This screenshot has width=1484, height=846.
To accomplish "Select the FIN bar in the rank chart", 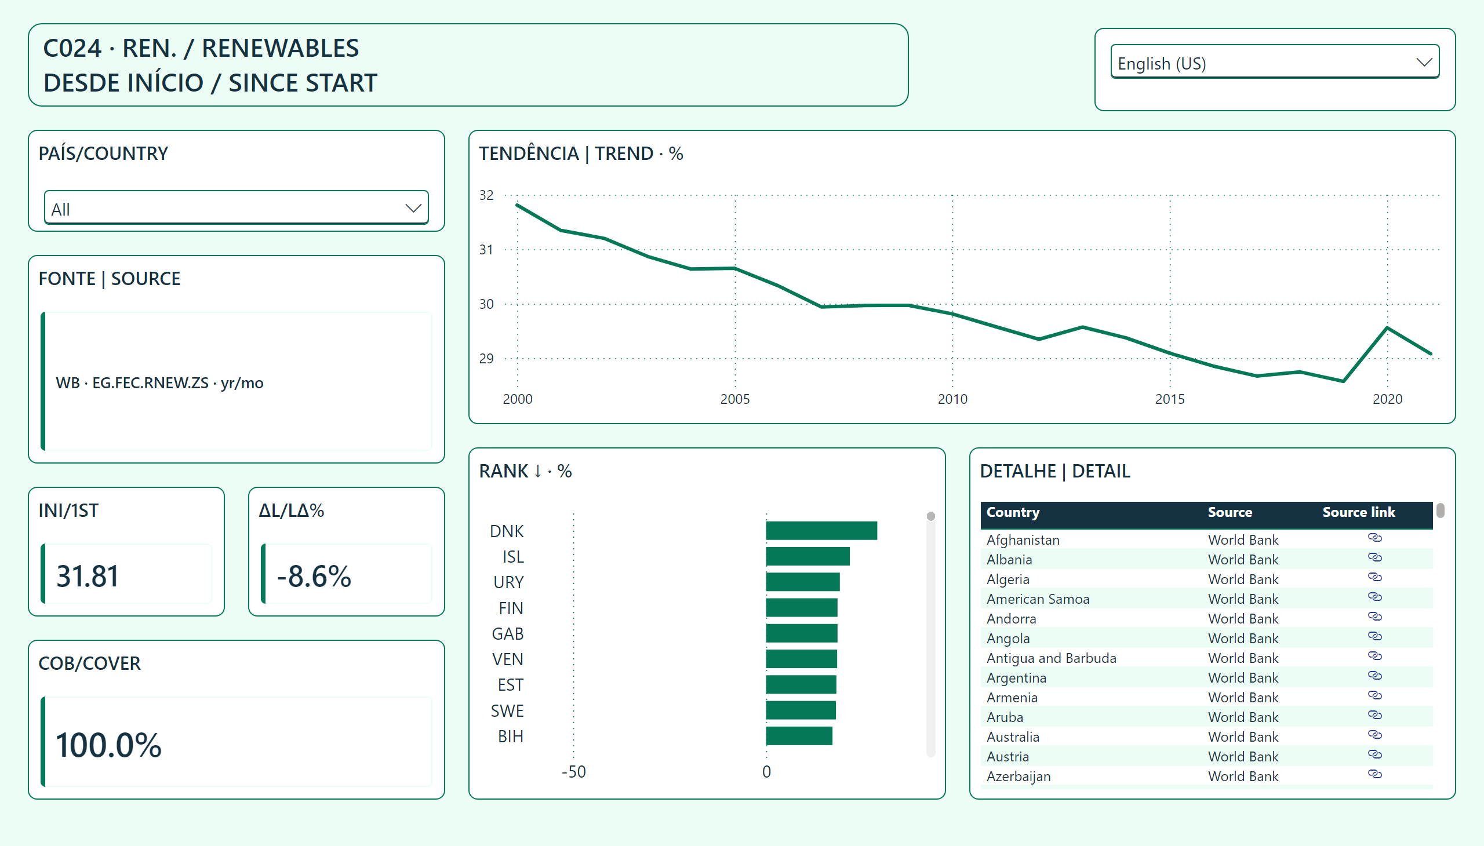I will point(802,608).
